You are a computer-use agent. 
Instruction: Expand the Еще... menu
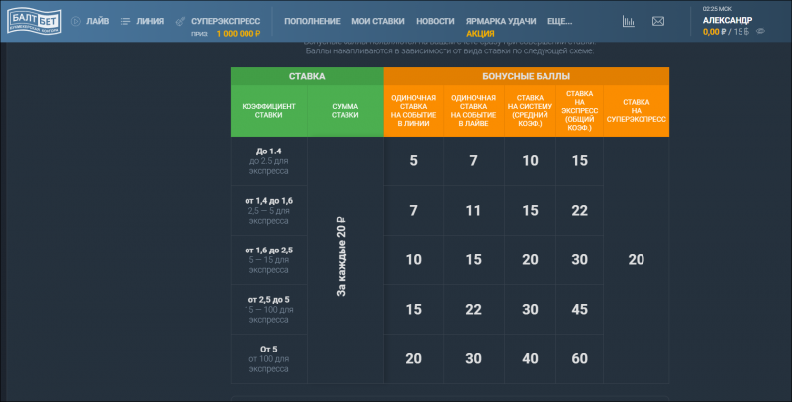tap(559, 21)
